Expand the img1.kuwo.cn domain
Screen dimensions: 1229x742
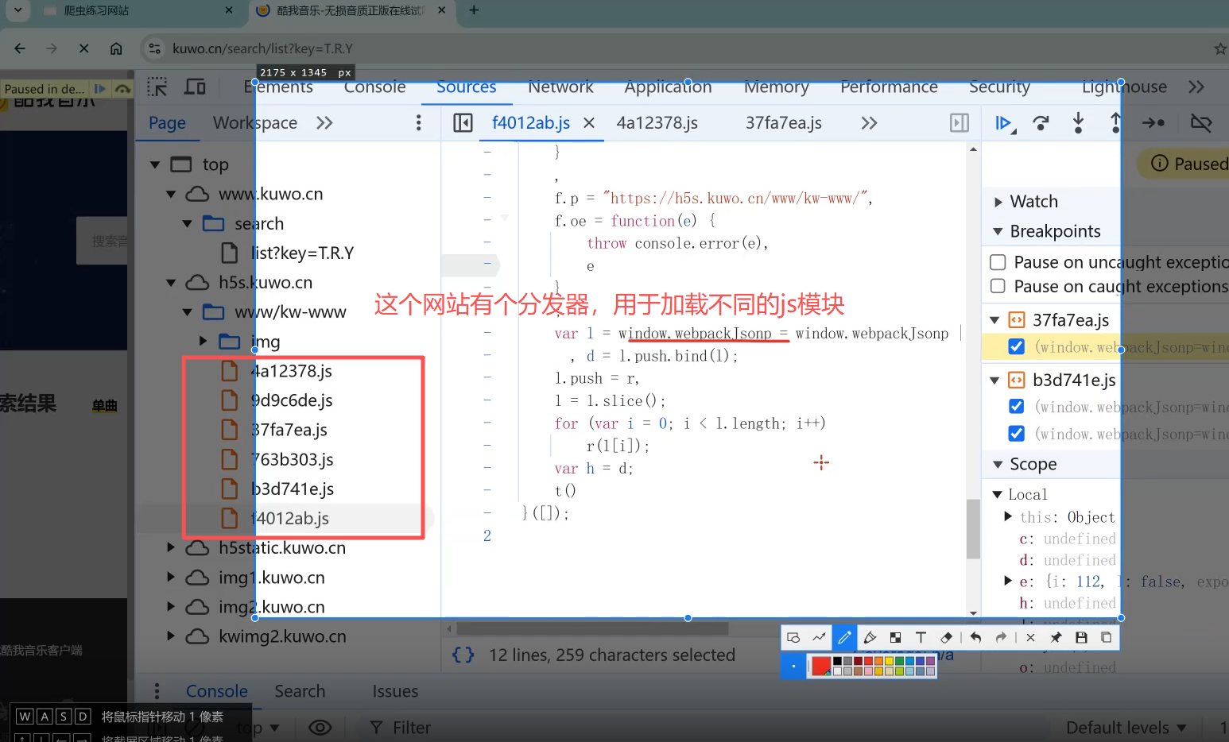coord(171,577)
